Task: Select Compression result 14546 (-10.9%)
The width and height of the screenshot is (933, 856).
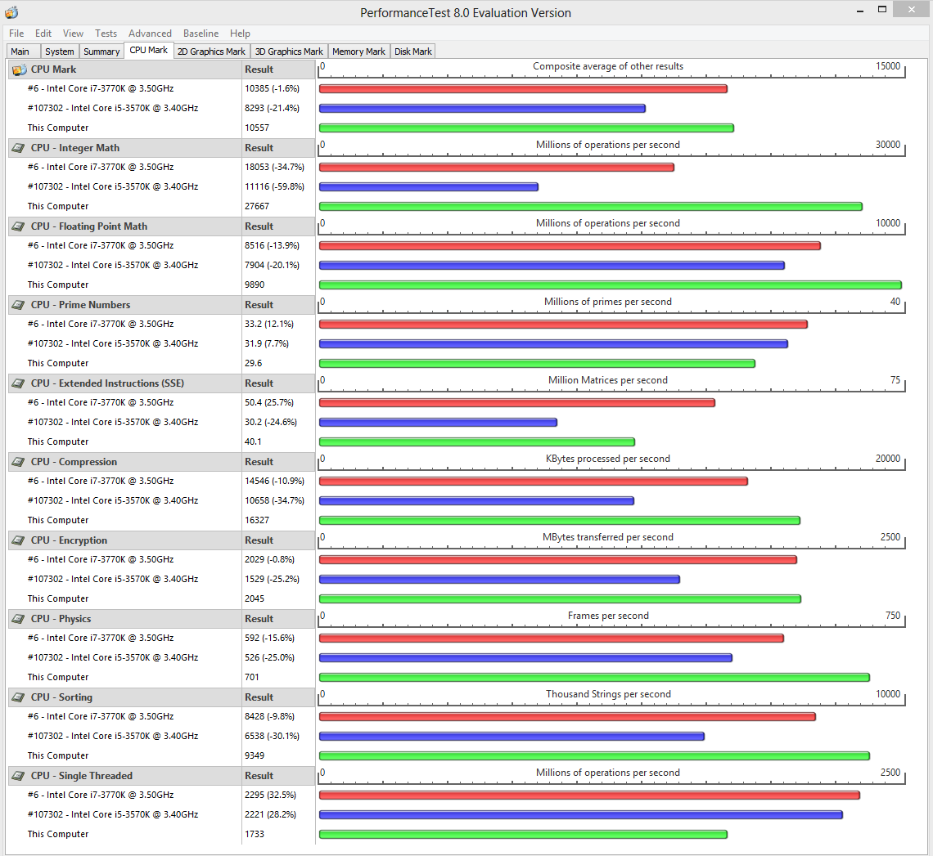Action: 274,481
